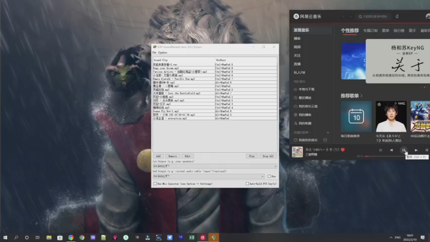
Task: Open the 杨和苏KeyNG banner
Action: [398, 61]
